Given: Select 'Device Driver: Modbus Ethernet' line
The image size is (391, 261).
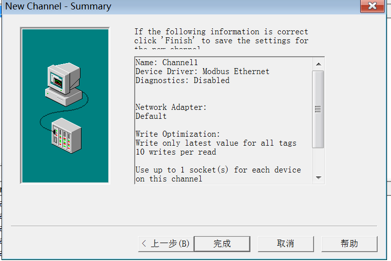Looking at the screenshot, I should click(x=202, y=72).
